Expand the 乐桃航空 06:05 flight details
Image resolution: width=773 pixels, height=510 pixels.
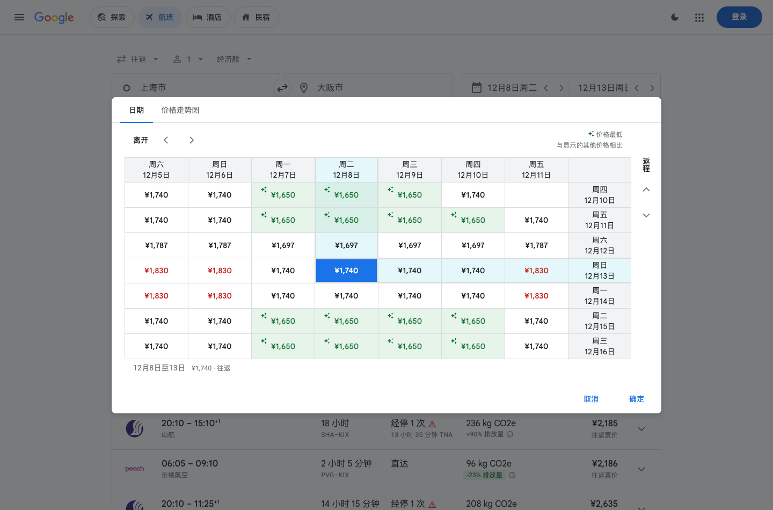point(641,469)
